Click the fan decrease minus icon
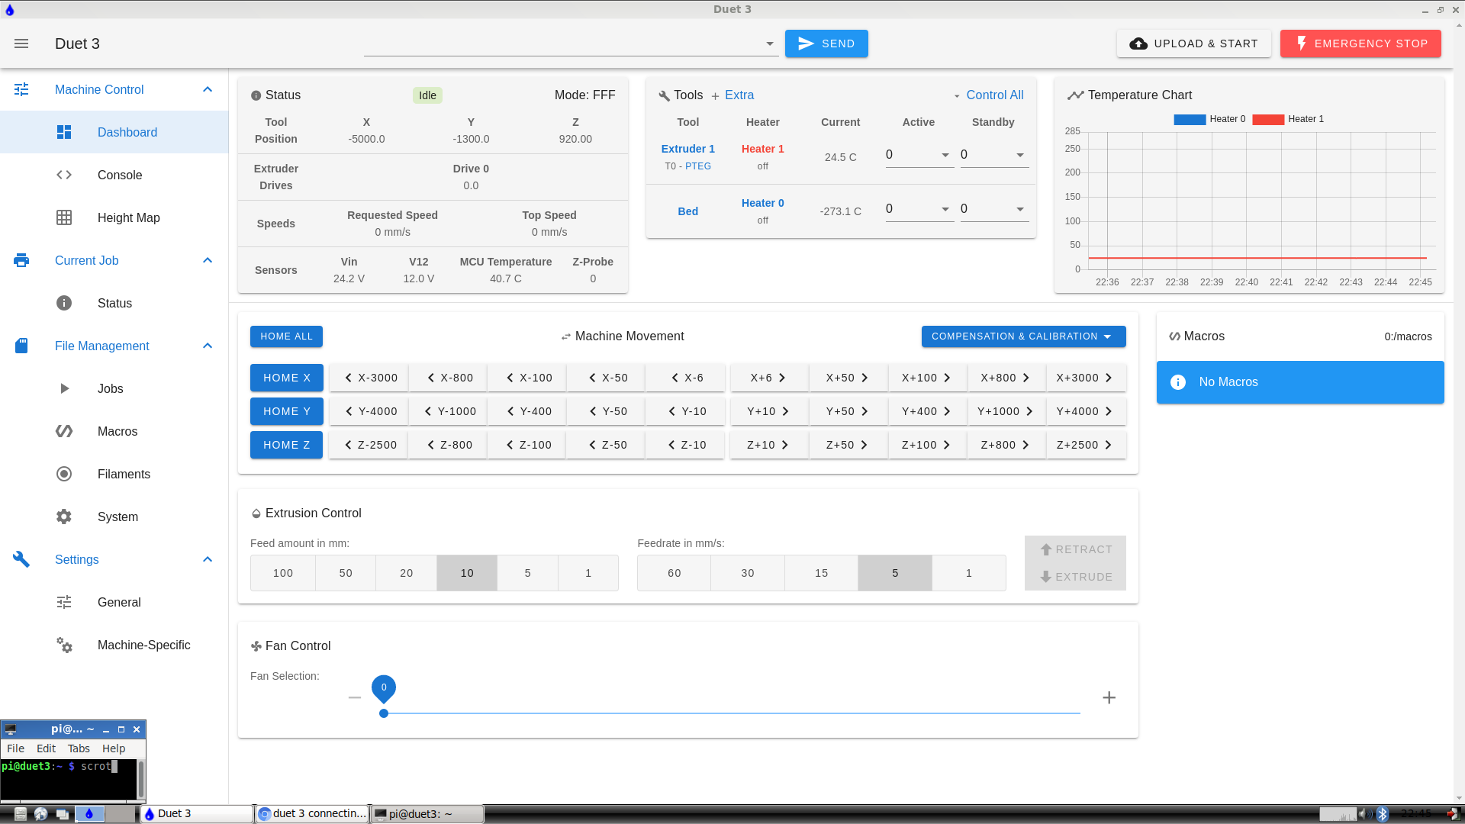 (x=355, y=697)
